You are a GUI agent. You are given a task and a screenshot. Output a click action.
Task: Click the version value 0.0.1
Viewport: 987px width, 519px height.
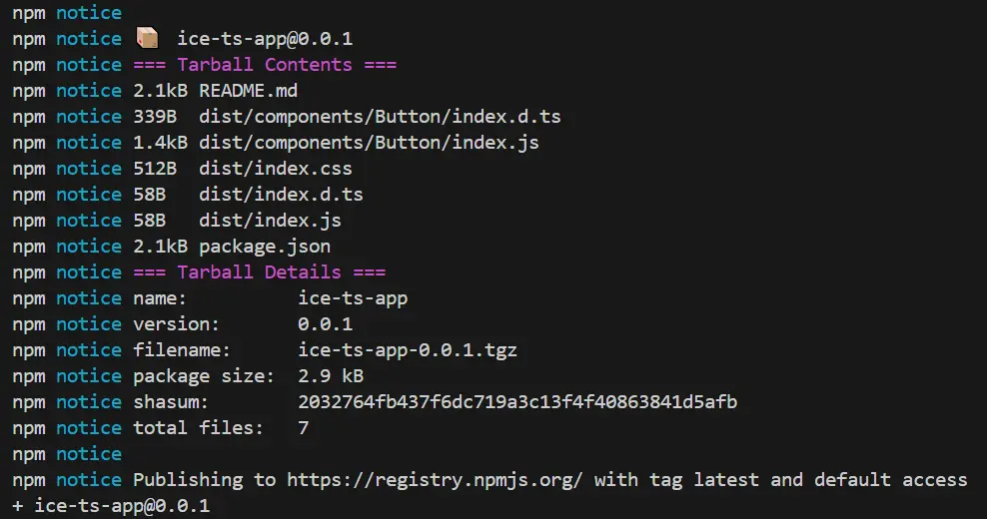point(325,324)
